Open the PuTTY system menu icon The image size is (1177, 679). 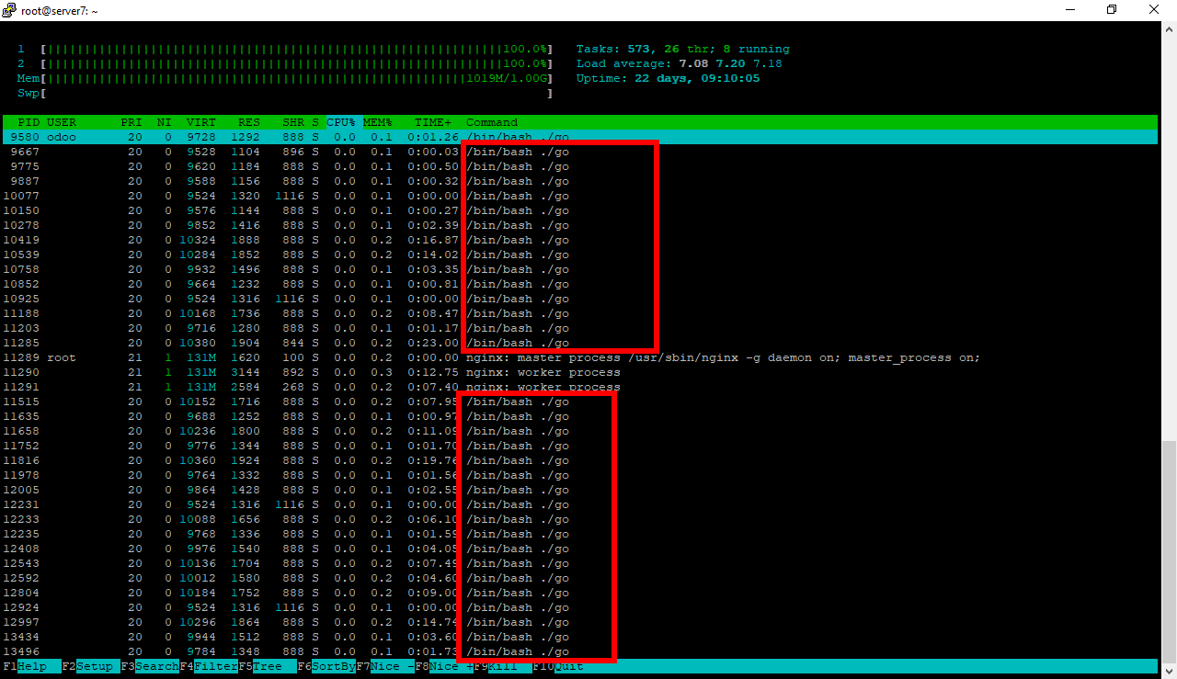pos(10,10)
